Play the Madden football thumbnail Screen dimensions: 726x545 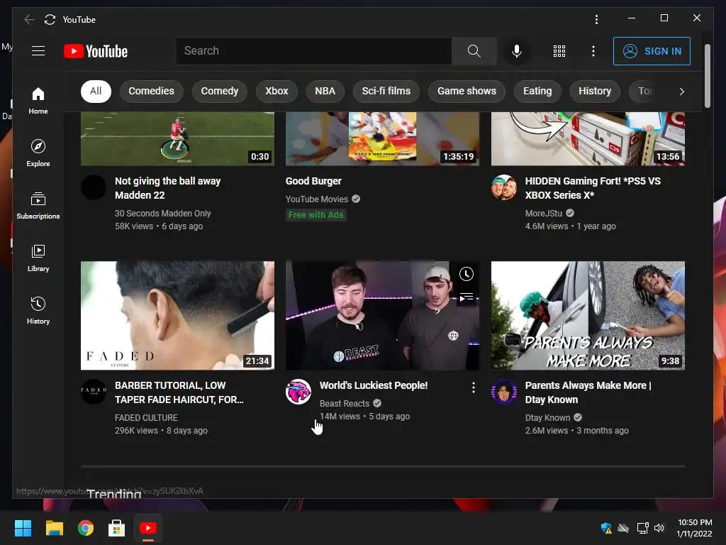point(177,138)
